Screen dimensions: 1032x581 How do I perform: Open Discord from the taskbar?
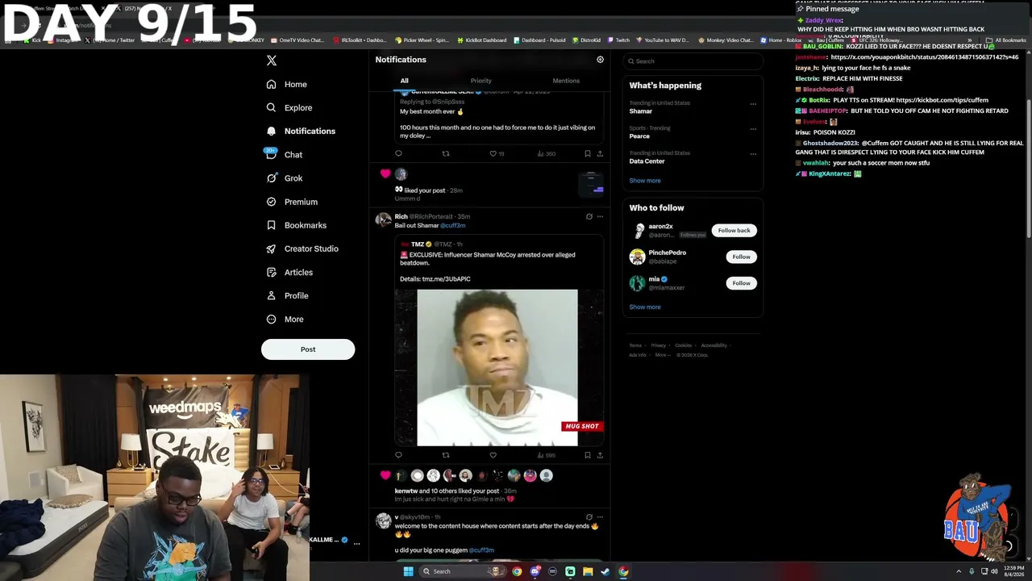tap(535, 571)
